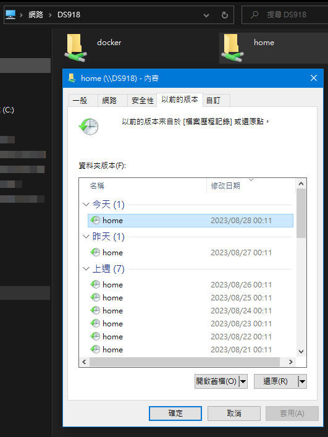The height and width of the screenshot is (437, 328).
Task: Click the search magnifier icon
Action: [254, 14]
